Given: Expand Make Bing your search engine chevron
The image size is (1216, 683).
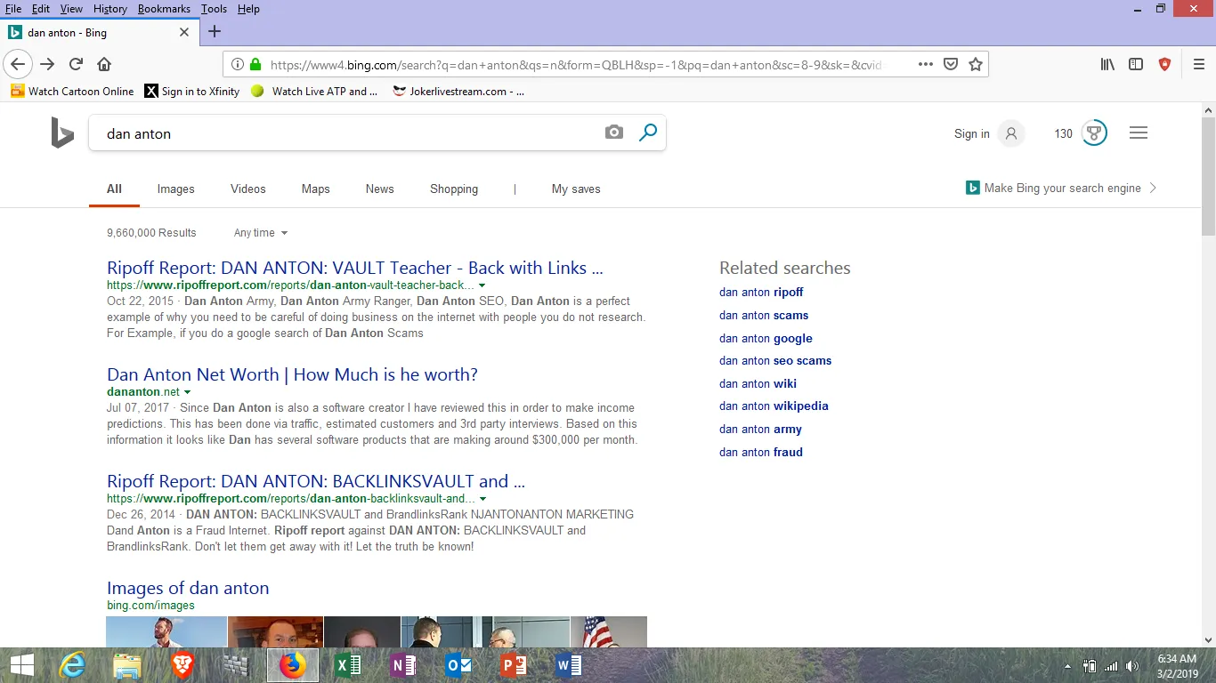Looking at the screenshot, I should [x=1154, y=189].
